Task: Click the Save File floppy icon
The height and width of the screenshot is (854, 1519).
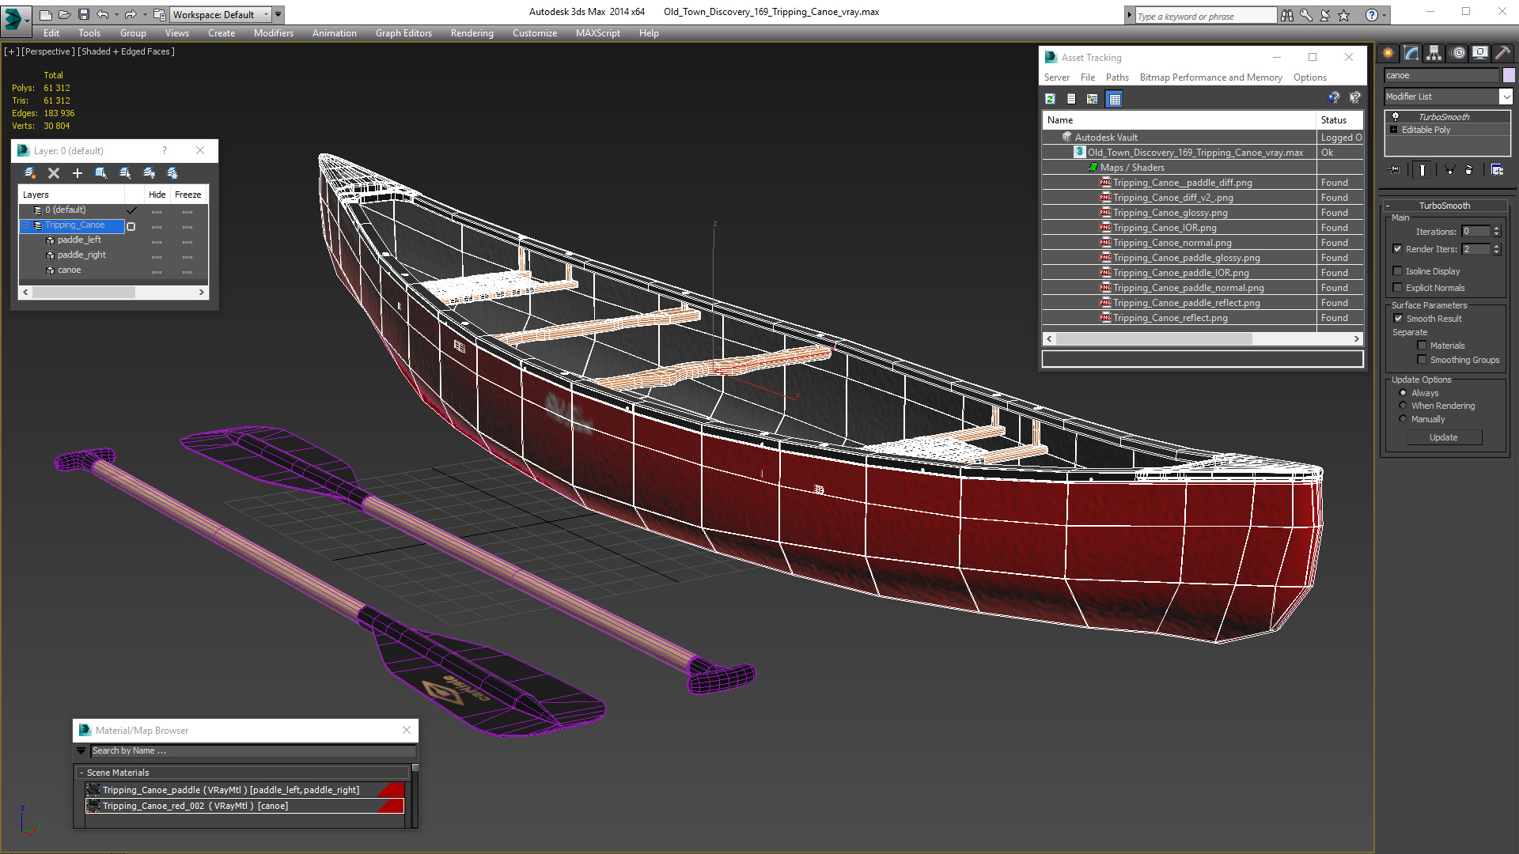Action: 84,14
